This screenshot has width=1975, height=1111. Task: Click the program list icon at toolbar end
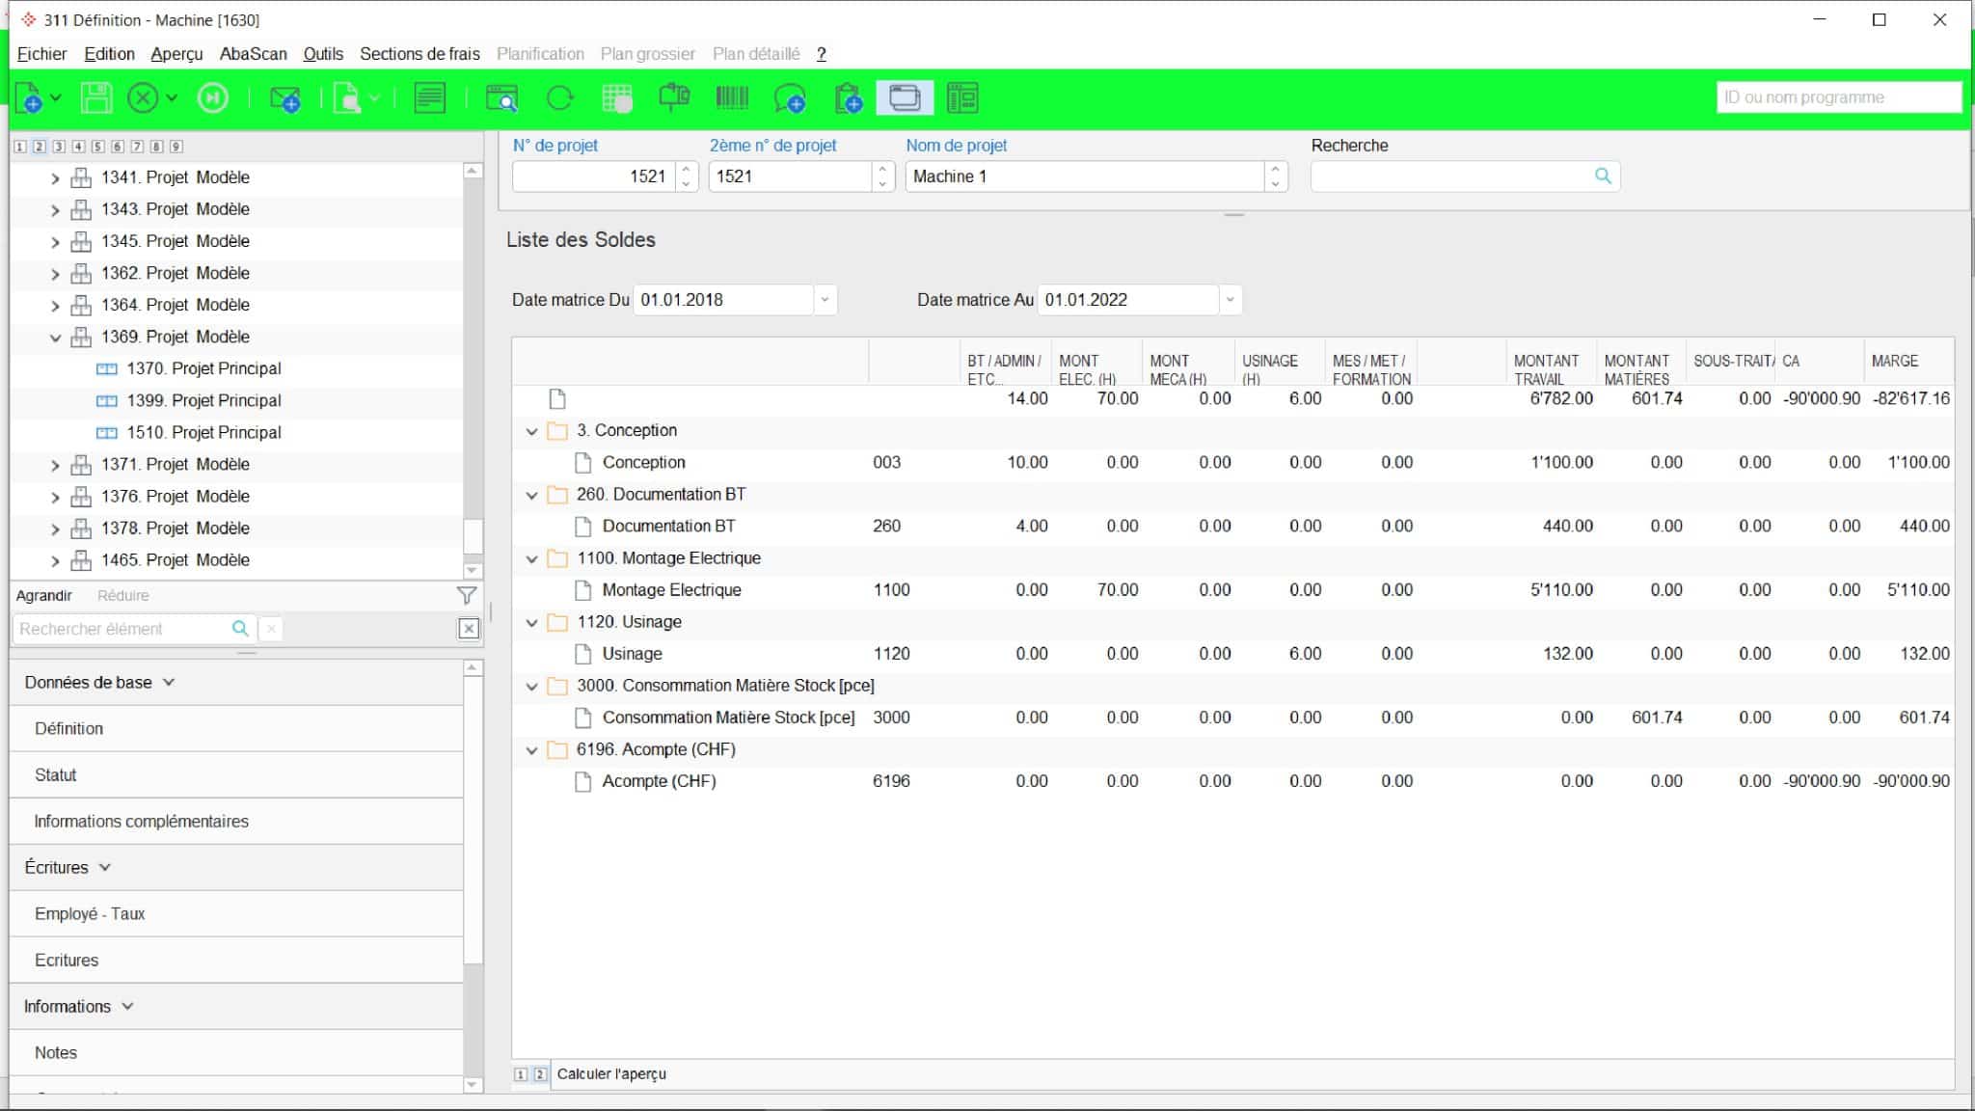pos(963,97)
